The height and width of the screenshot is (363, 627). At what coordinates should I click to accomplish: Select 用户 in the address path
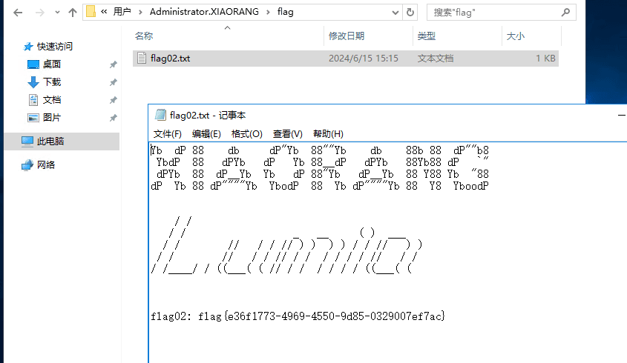(x=122, y=12)
